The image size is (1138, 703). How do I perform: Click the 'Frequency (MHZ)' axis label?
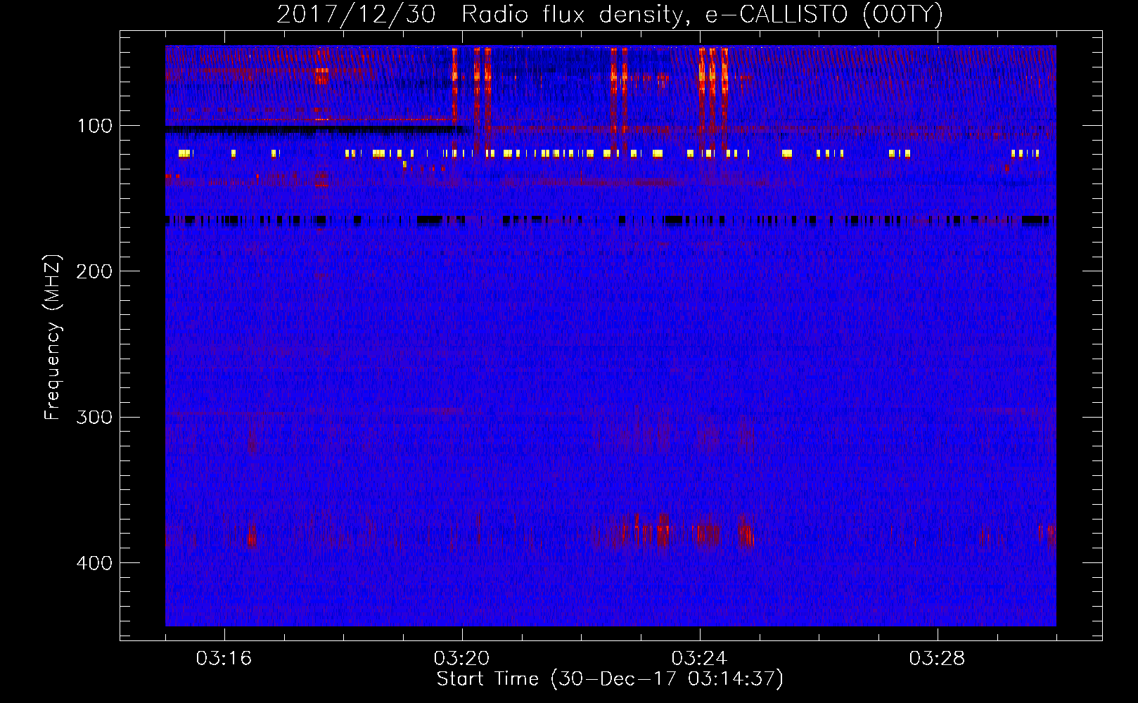(x=53, y=337)
